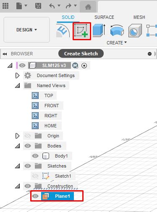The width and height of the screenshot is (157, 212).
Task: Select the HOME named view
Action: point(50,126)
